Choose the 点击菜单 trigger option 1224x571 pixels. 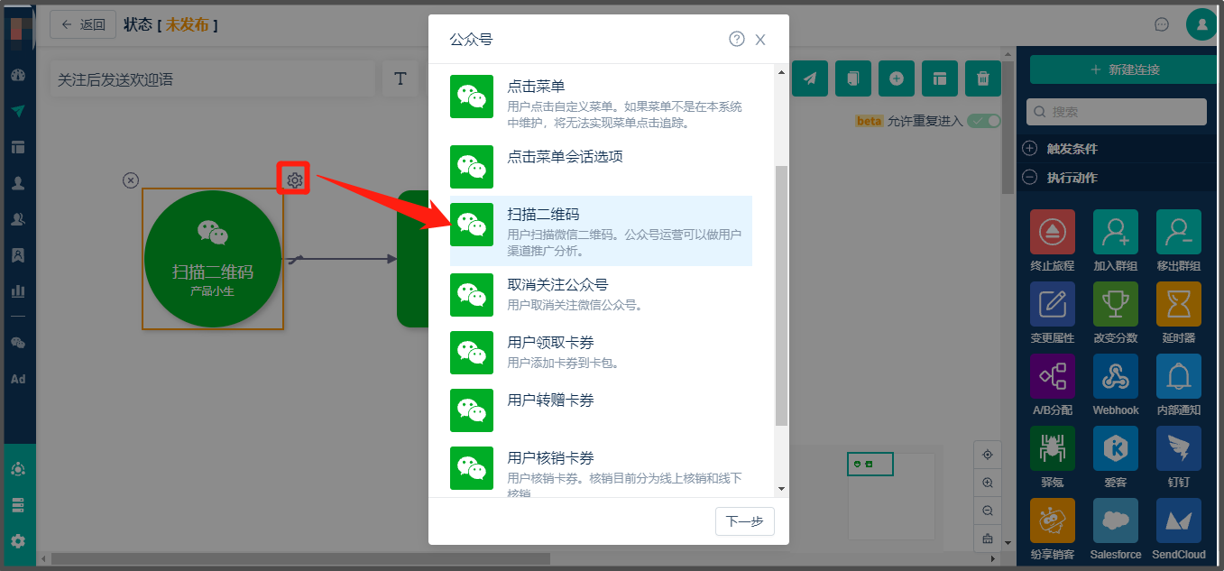(601, 103)
